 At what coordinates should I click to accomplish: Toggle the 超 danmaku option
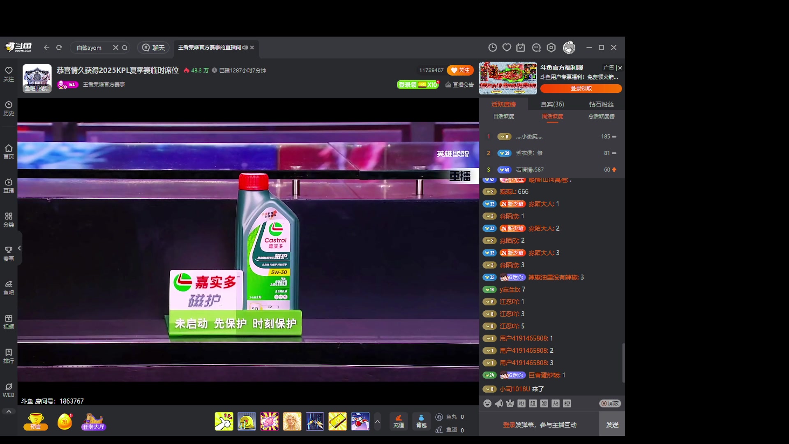pos(533,404)
